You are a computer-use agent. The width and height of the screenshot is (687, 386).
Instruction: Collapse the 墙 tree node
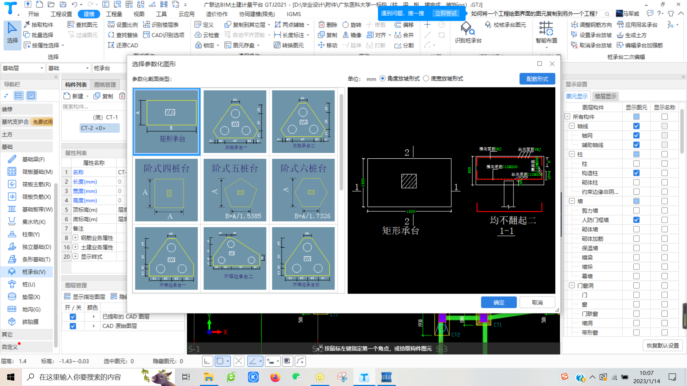click(x=572, y=201)
